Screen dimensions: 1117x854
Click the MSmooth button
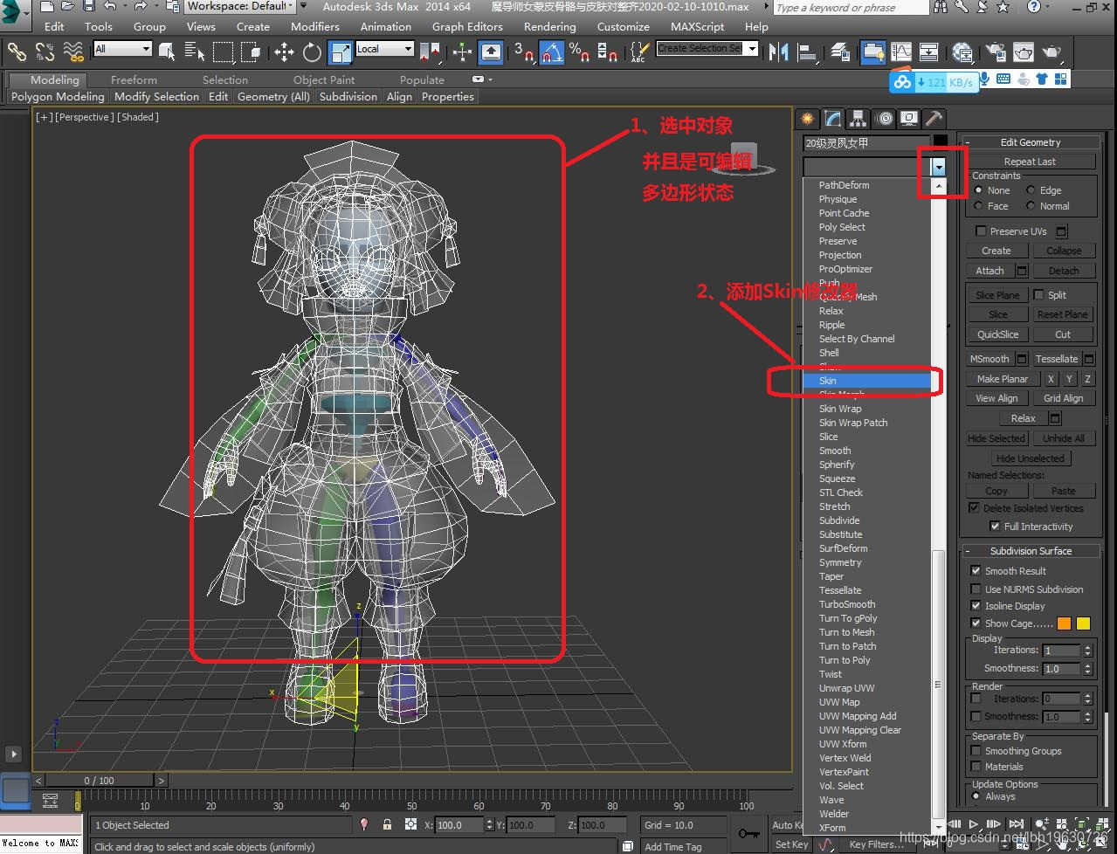pyautogui.click(x=989, y=359)
